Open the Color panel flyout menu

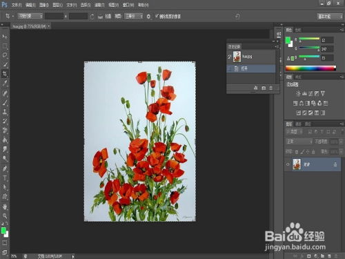coord(342,30)
